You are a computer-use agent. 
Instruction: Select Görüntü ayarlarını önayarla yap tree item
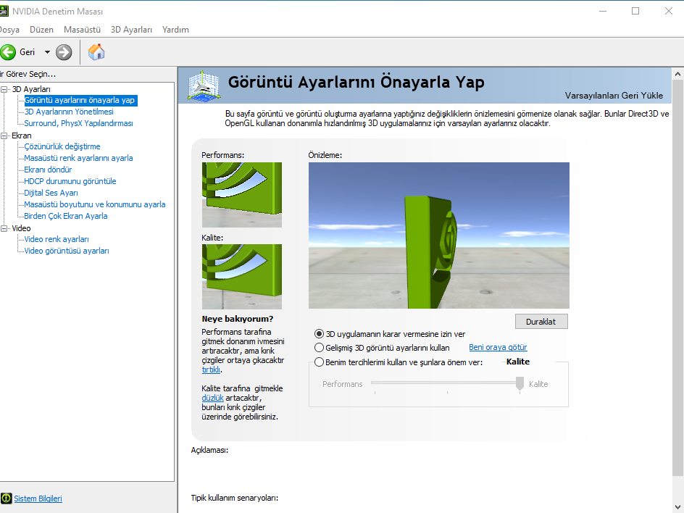click(x=80, y=100)
